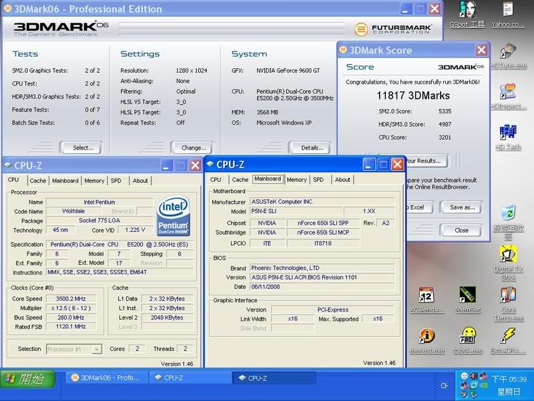The height and width of the screenshot is (401, 534).
Task: Click PCI-Express graphic interface version field
Action: point(332,309)
